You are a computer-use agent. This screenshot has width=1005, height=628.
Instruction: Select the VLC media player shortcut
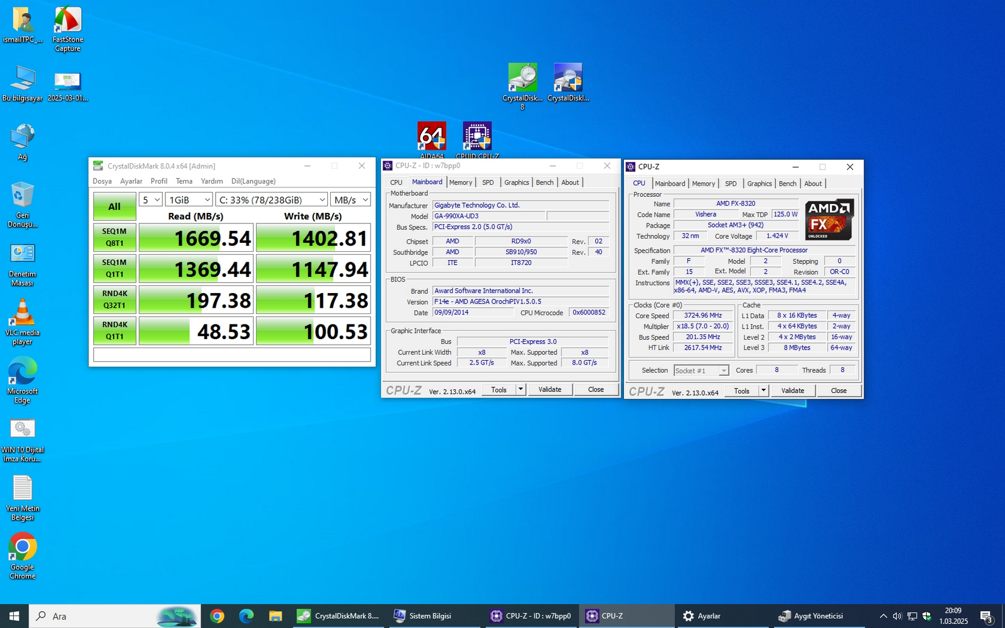point(23,322)
